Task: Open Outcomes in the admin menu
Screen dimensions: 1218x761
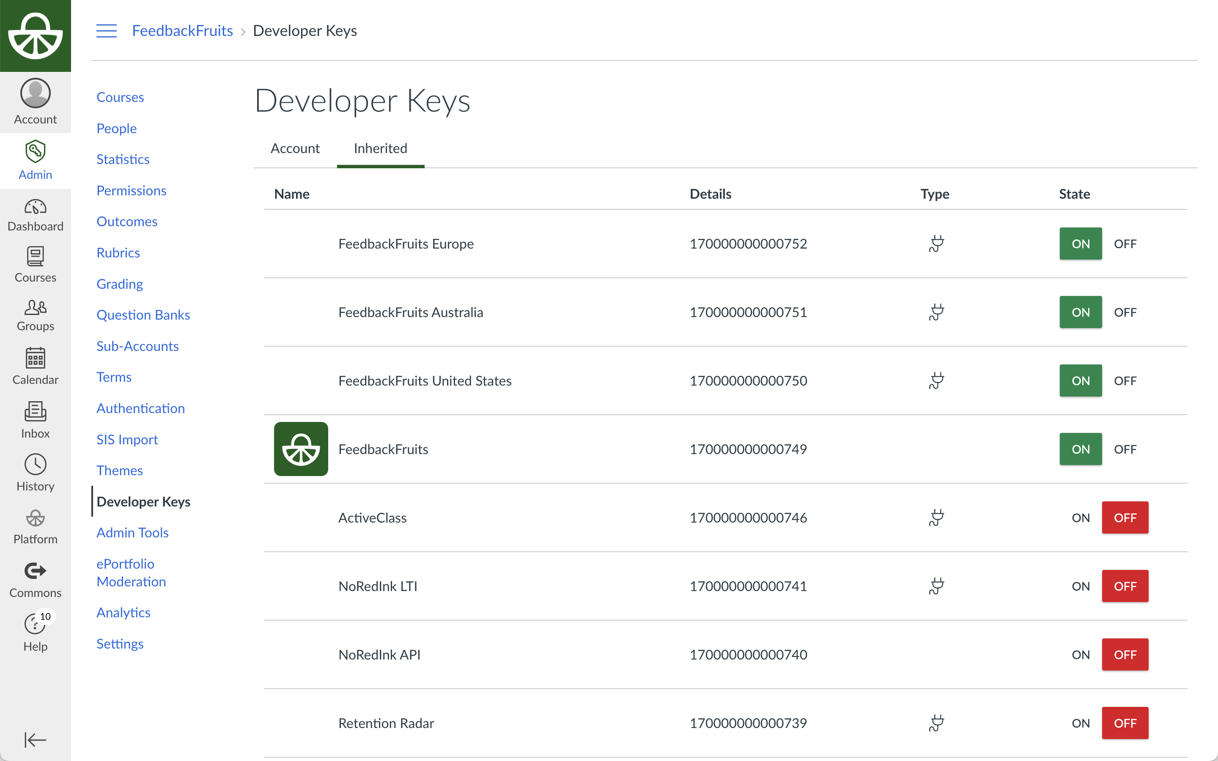Action: point(127,222)
